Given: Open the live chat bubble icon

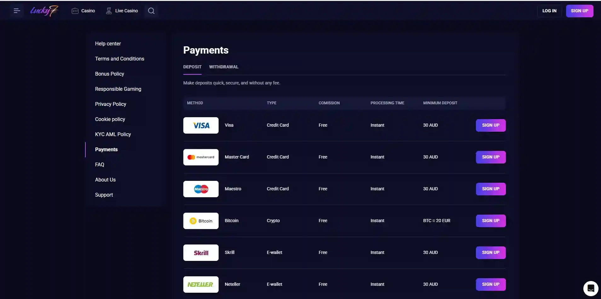Looking at the screenshot, I should (x=591, y=288).
